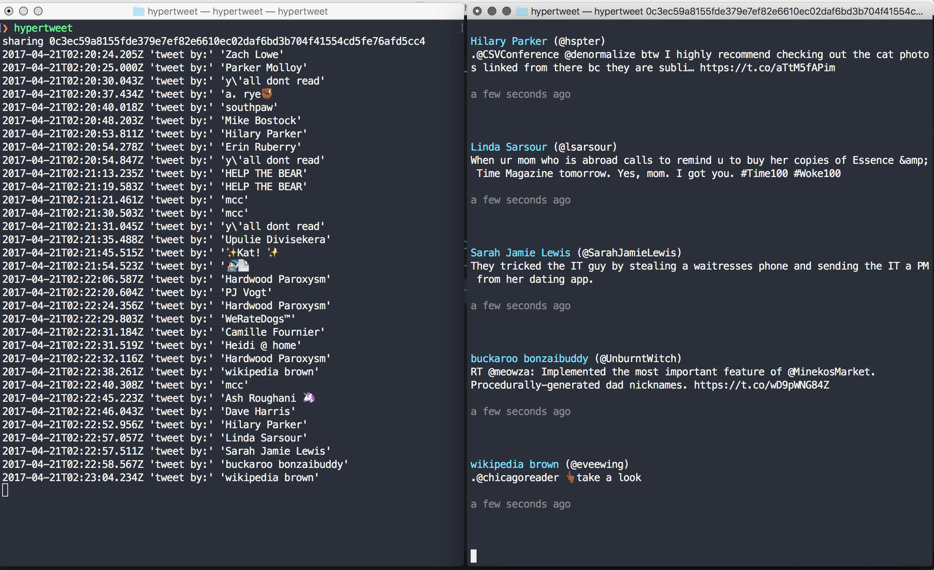This screenshot has width=934, height=570.
Task: Click the log line for 'Erin Ruberry'
Action: coord(152,147)
